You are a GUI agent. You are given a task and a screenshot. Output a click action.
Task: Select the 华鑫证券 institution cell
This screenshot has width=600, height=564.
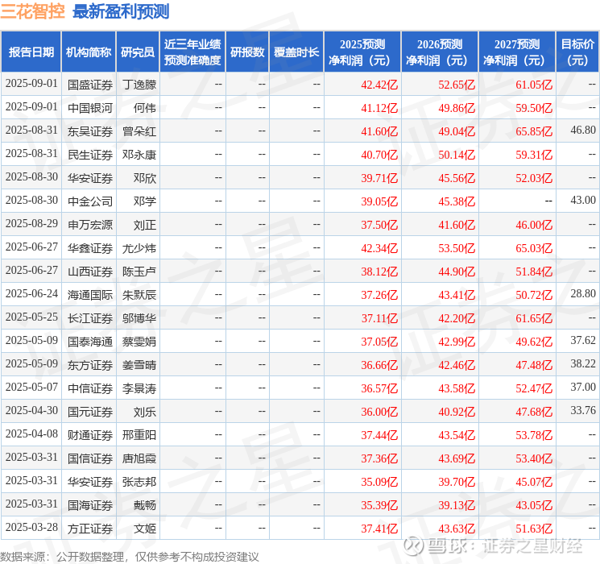(x=90, y=248)
